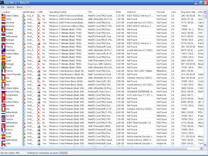This screenshot has width=208, height=156.
Task: Click the '2.44 GB' RAM cell
Action: pyautogui.click(x=120, y=88)
